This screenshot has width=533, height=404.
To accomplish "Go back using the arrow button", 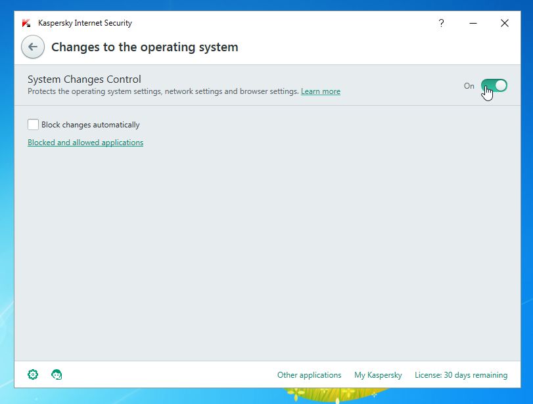I will click(33, 47).
